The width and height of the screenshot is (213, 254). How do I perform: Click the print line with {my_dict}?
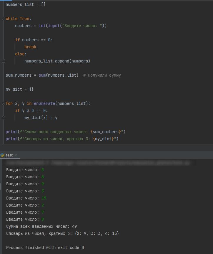tap(62, 139)
